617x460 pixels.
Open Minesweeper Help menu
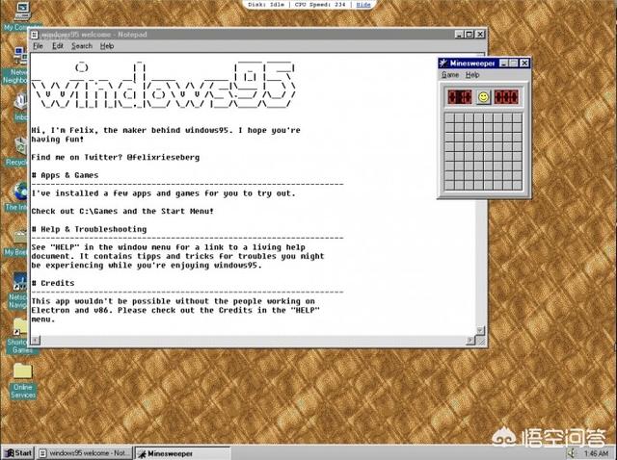coord(472,75)
